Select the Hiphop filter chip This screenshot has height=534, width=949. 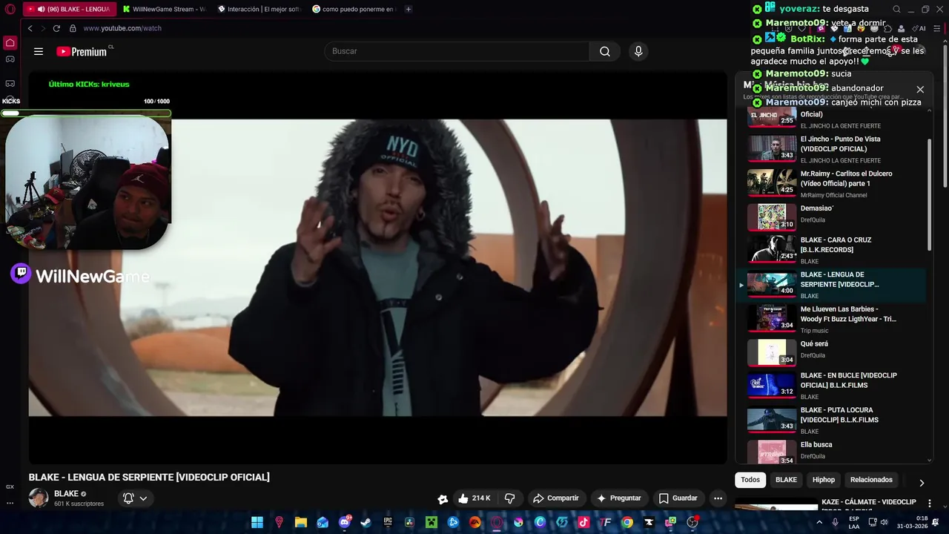(824, 480)
